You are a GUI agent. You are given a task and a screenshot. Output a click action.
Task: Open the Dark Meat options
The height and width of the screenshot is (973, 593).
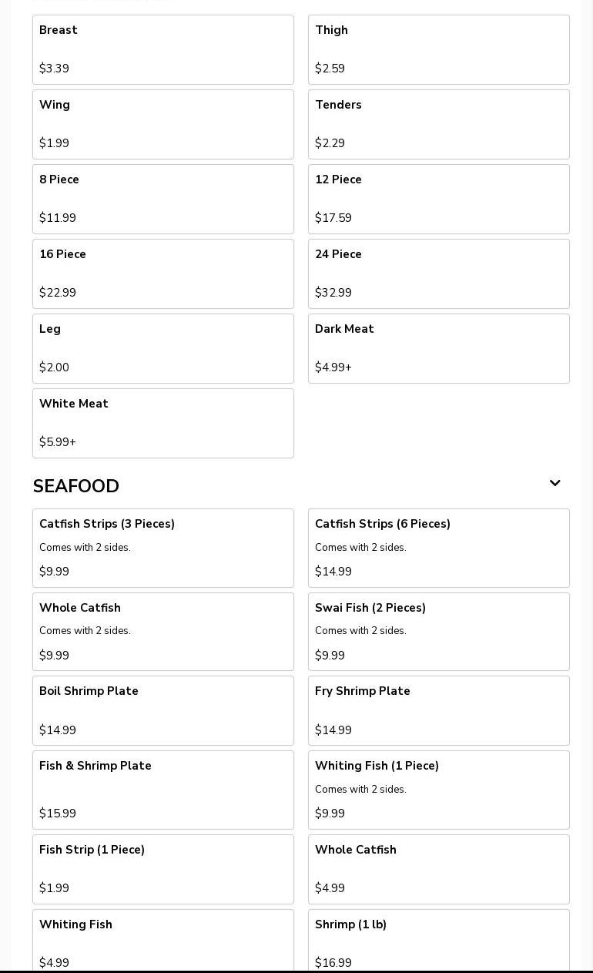pos(439,348)
